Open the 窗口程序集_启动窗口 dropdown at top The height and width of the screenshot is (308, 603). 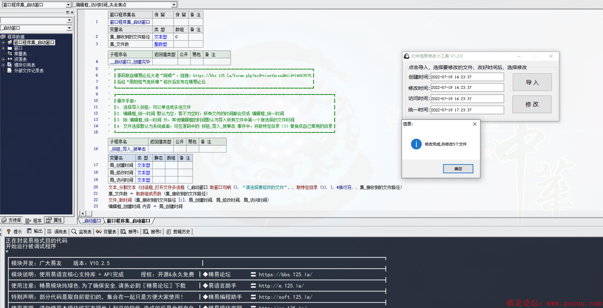(x=68, y=5)
